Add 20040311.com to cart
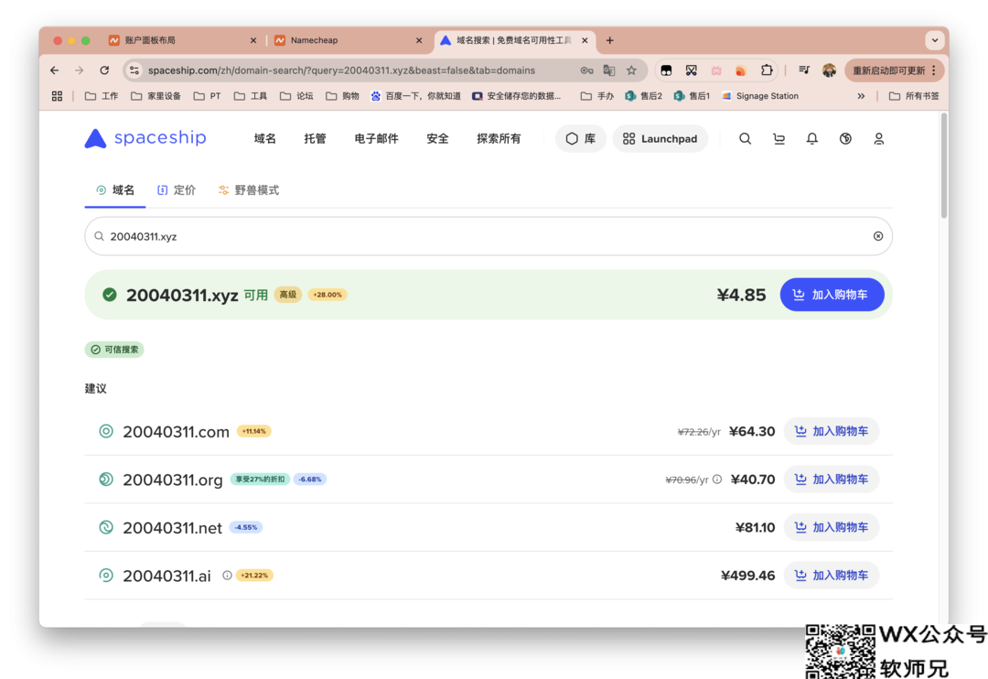988x679 pixels. (831, 431)
